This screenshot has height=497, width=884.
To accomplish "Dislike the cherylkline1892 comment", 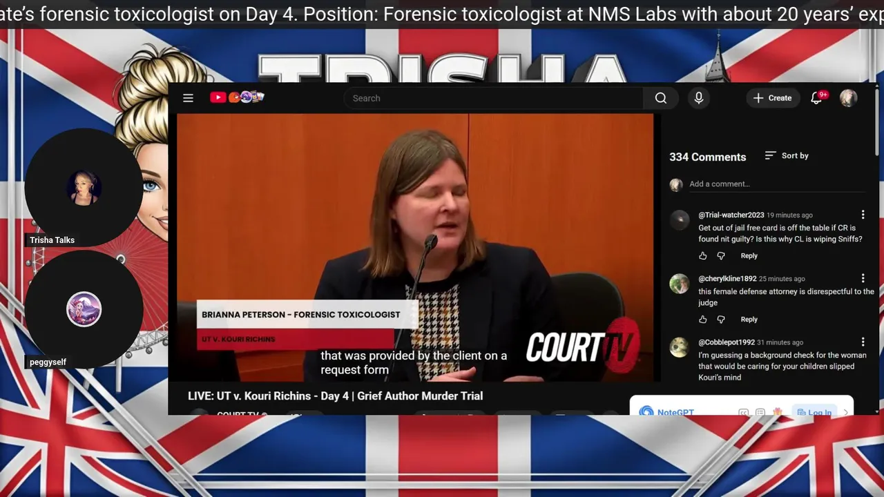I will click(x=721, y=320).
